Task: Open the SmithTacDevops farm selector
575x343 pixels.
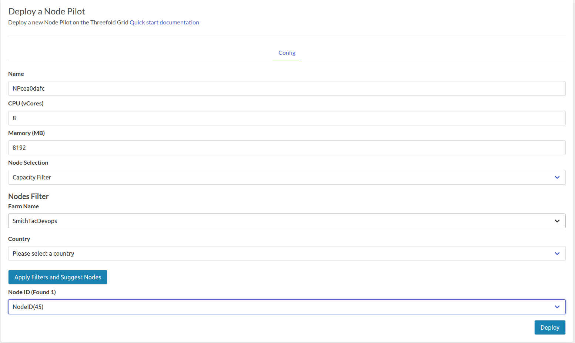Action: pos(259,221)
